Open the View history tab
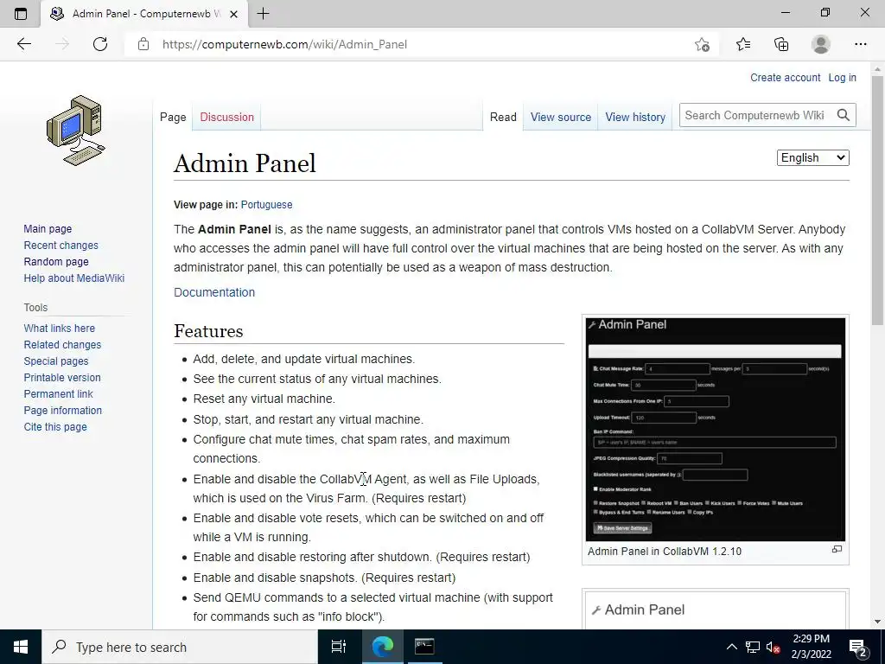 (635, 117)
